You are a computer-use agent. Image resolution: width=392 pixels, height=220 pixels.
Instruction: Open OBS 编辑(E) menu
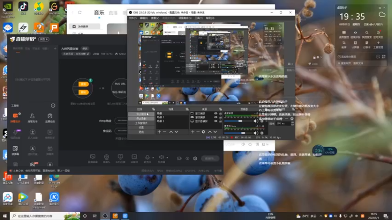click(144, 18)
